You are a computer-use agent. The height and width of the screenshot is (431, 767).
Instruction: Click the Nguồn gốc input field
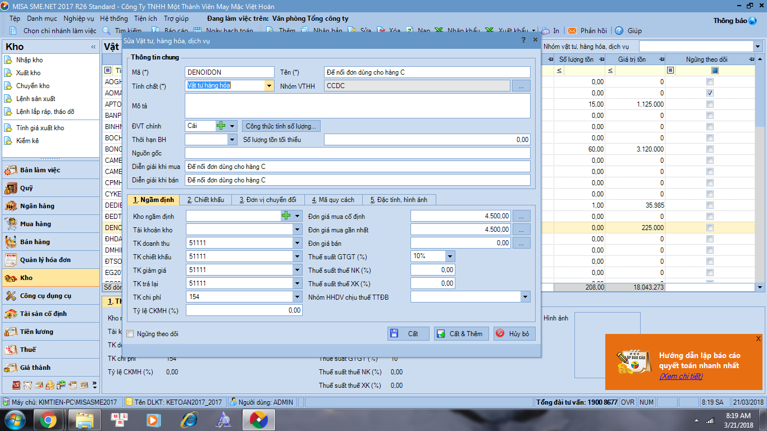pyautogui.click(x=357, y=153)
